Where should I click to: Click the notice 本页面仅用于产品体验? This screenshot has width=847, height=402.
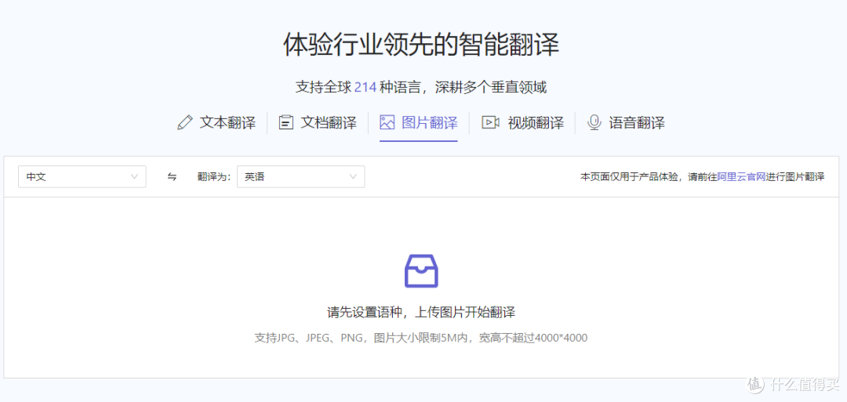tap(629, 176)
